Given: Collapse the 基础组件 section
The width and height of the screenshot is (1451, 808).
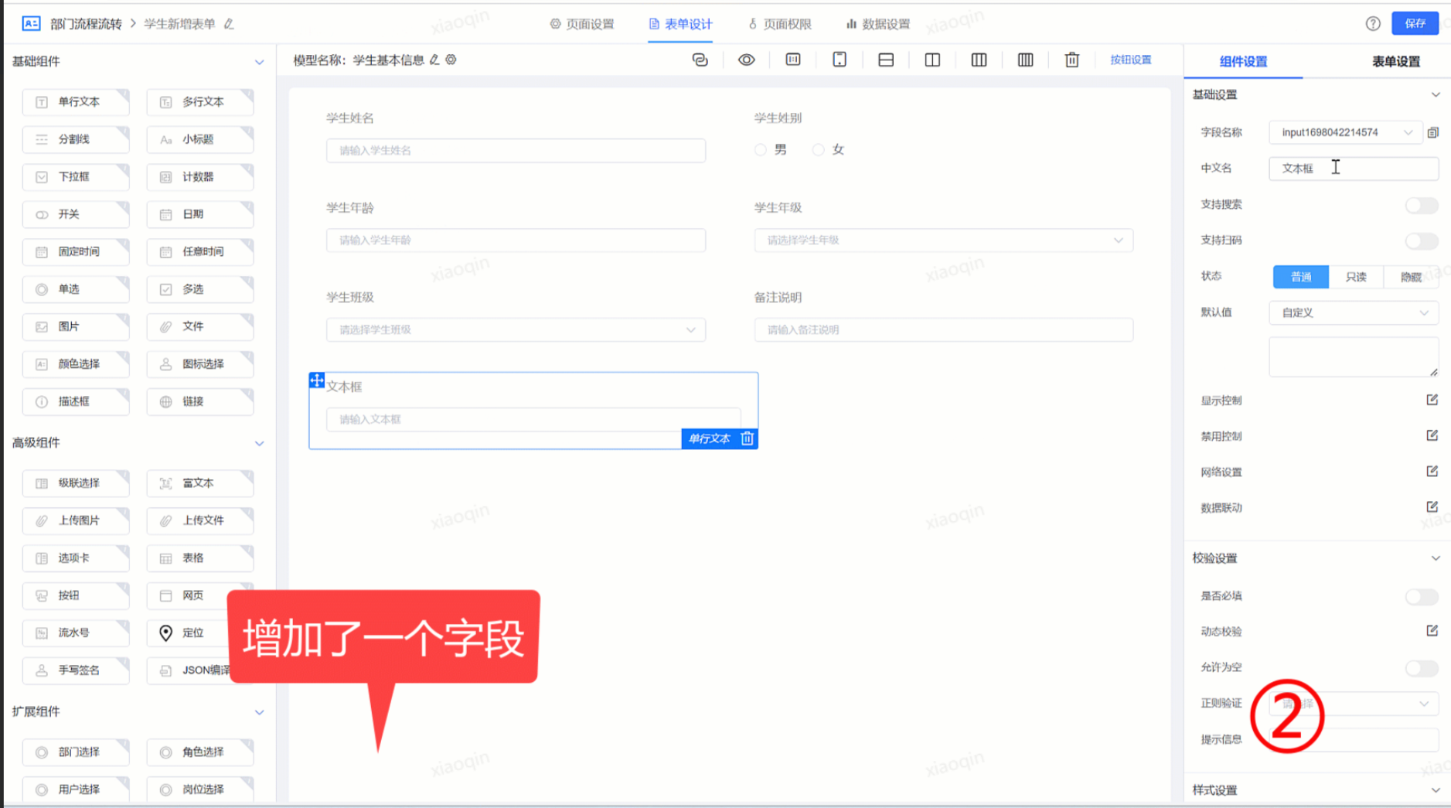Looking at the screenshot, I should click(261, 62).
